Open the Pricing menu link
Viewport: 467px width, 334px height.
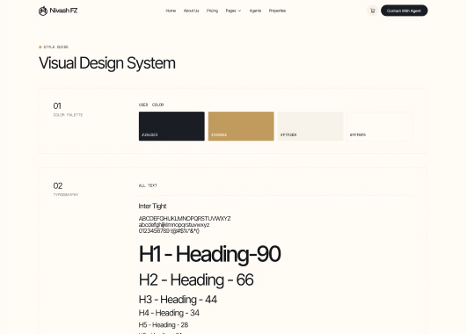coord(212,11)
